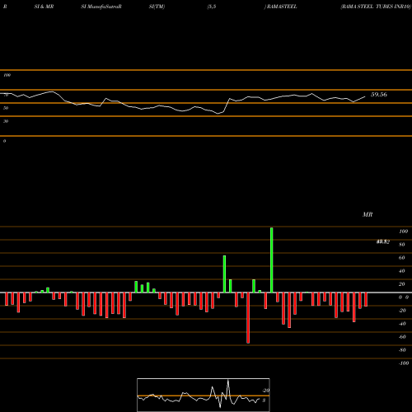The width and height of the screenshot is (412, 412).
Task: Click the MR axis label -40
Action: 402,324
